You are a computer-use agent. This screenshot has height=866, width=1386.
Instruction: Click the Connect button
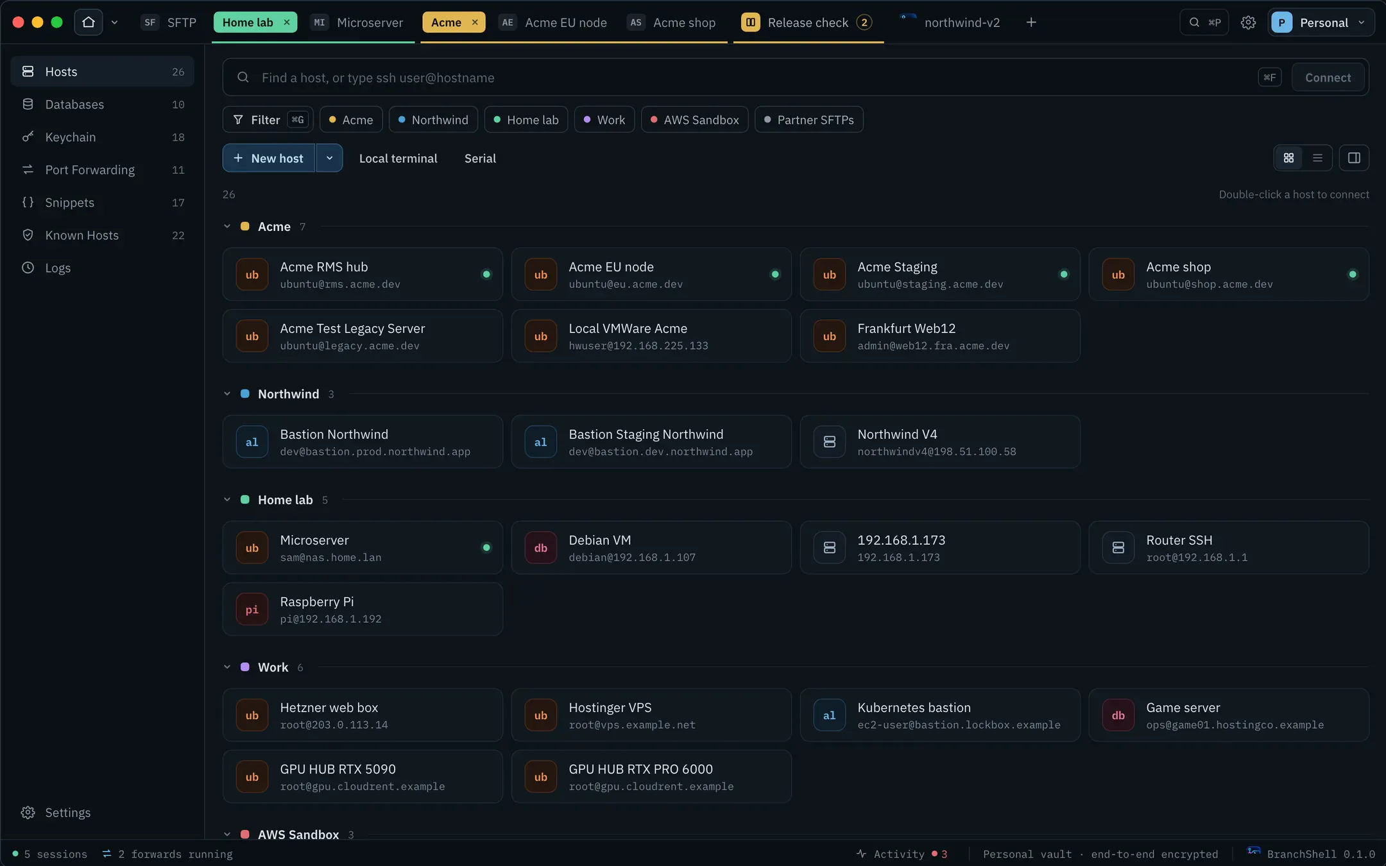[x=1328, y=78]
